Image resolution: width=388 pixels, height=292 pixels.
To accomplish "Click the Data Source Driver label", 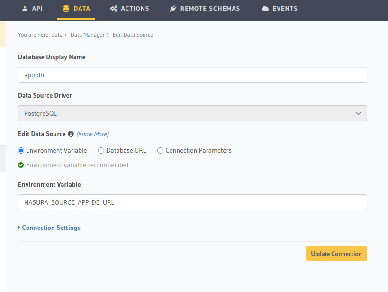I will pos(45,96).
